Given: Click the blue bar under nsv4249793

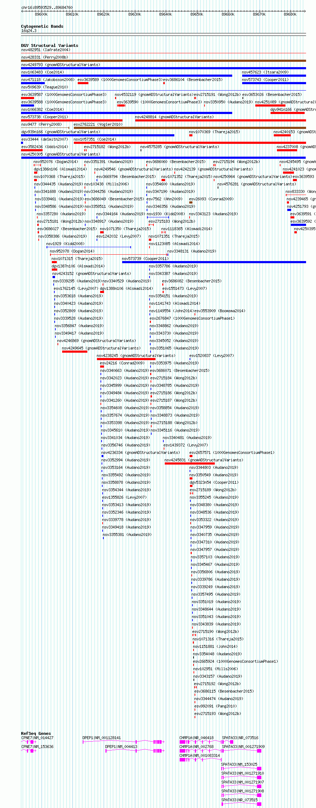Looking at the screenshot, I should tap(163, 68).
